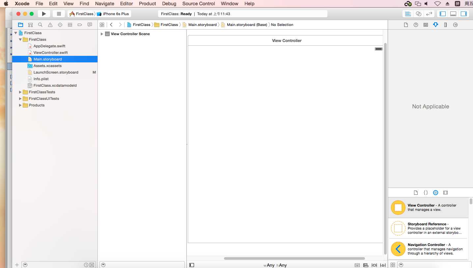Image resolution: width=473 pixels, height=268 pixels.
Task: Toggle recent files filter in navigator
Action: tap(86, 265)
